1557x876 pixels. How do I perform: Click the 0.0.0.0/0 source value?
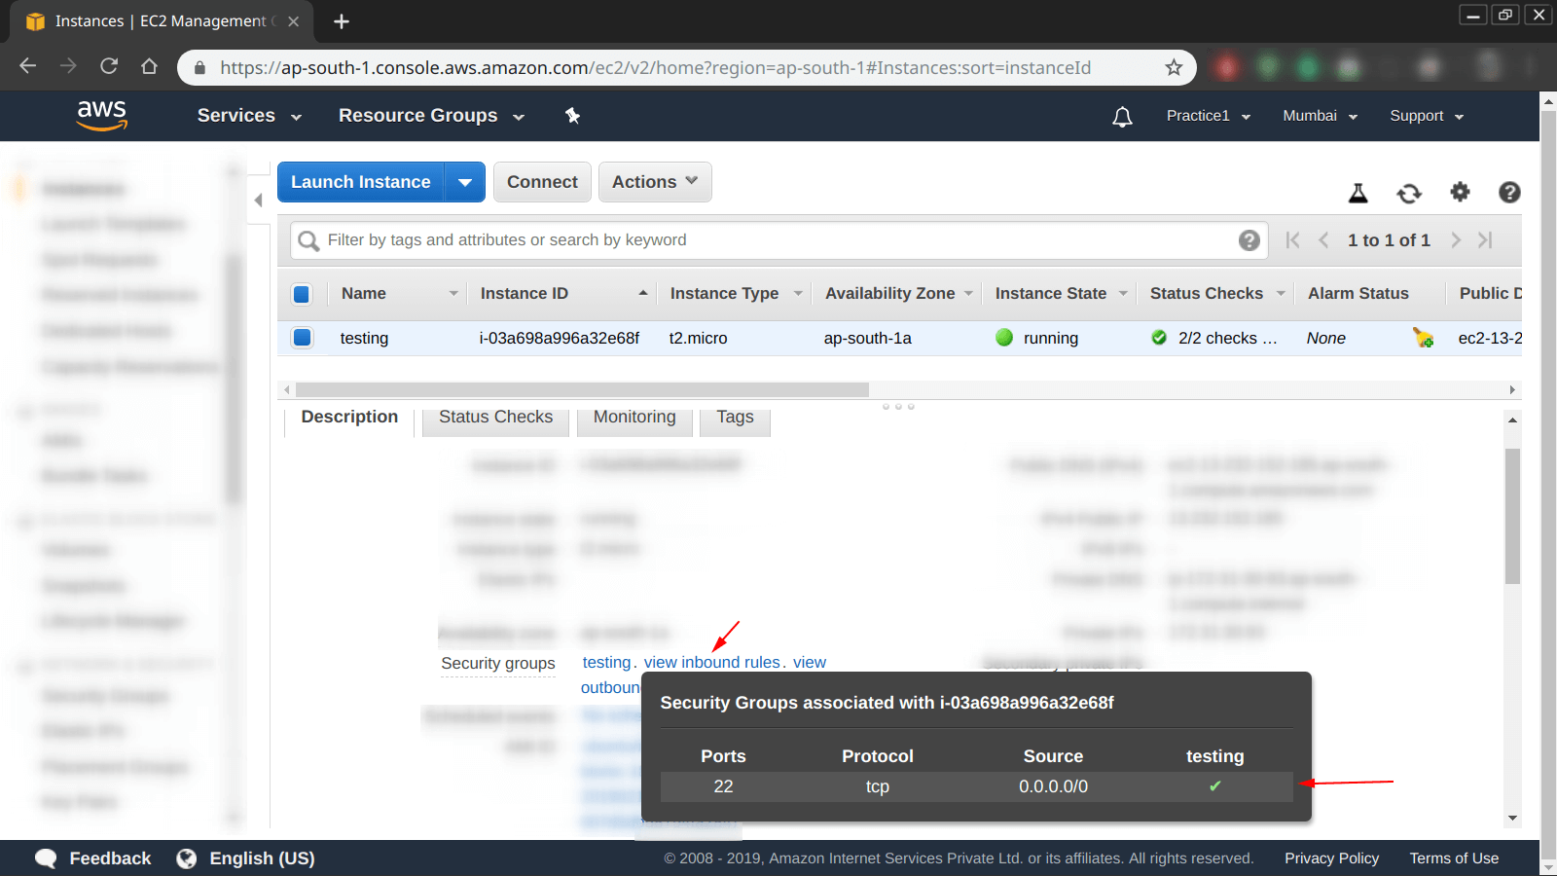click(1054, 787)
